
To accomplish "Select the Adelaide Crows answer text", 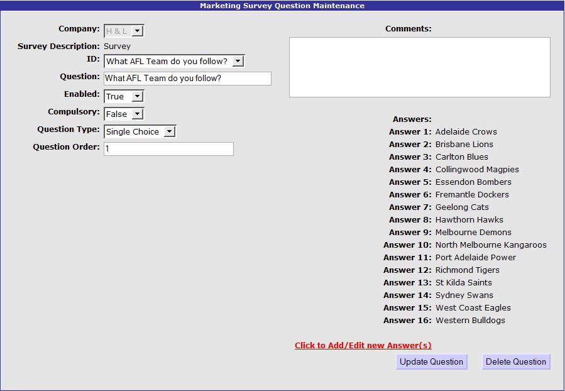I will (466, 131).
